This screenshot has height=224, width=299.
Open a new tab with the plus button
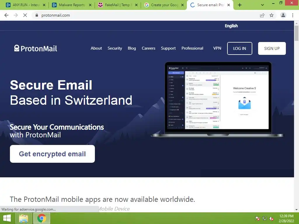click(x=240, y=5)
